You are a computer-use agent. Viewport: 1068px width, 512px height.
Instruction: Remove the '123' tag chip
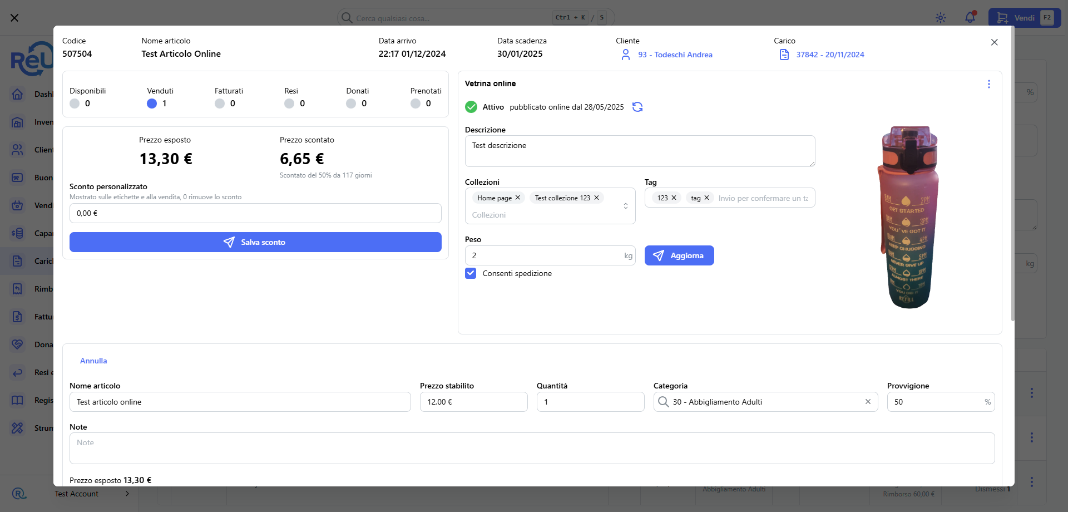[x=674, y=198]
